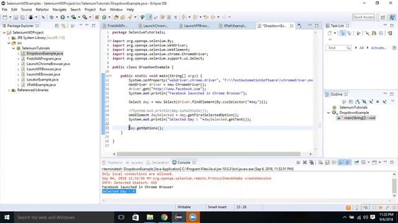Viewport: 398px width, 223px height.
Task: Expand Referenced Libraries node
Action: pyautogui.click(x=9, y=90)
